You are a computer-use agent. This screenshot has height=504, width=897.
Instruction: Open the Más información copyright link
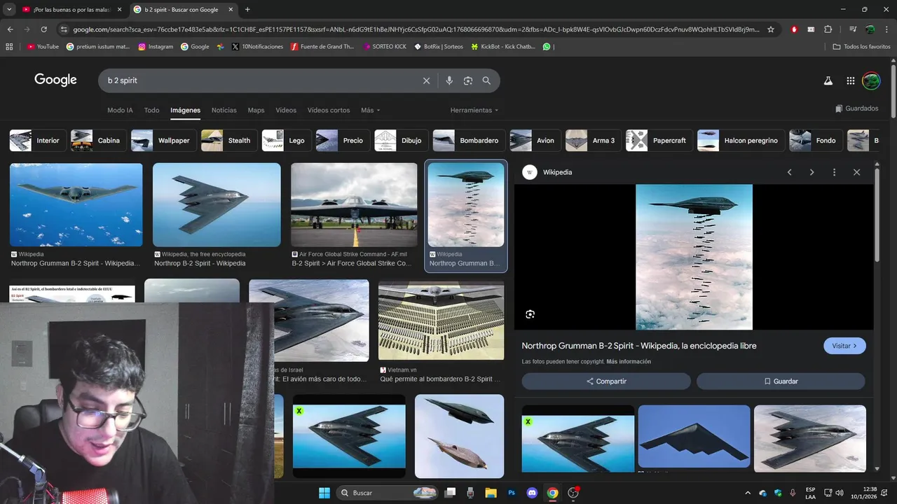click(629, 362)
